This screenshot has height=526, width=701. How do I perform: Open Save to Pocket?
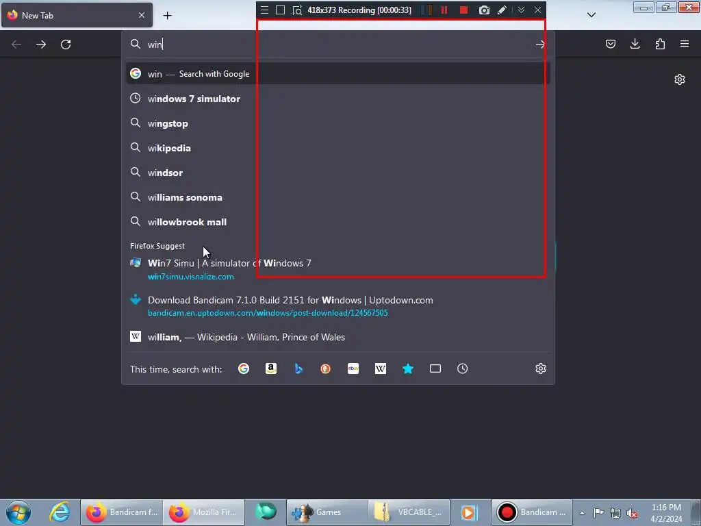(610, 44)
